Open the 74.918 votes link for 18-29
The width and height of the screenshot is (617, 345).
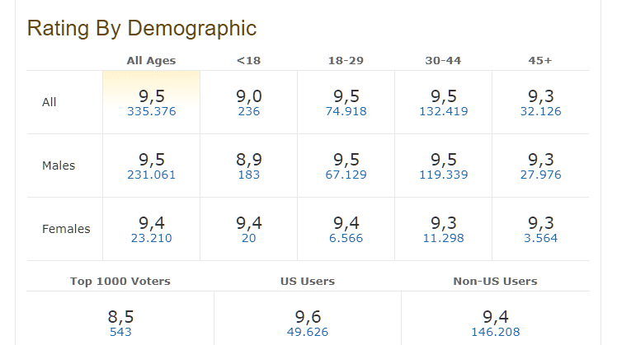pos(346,111)
